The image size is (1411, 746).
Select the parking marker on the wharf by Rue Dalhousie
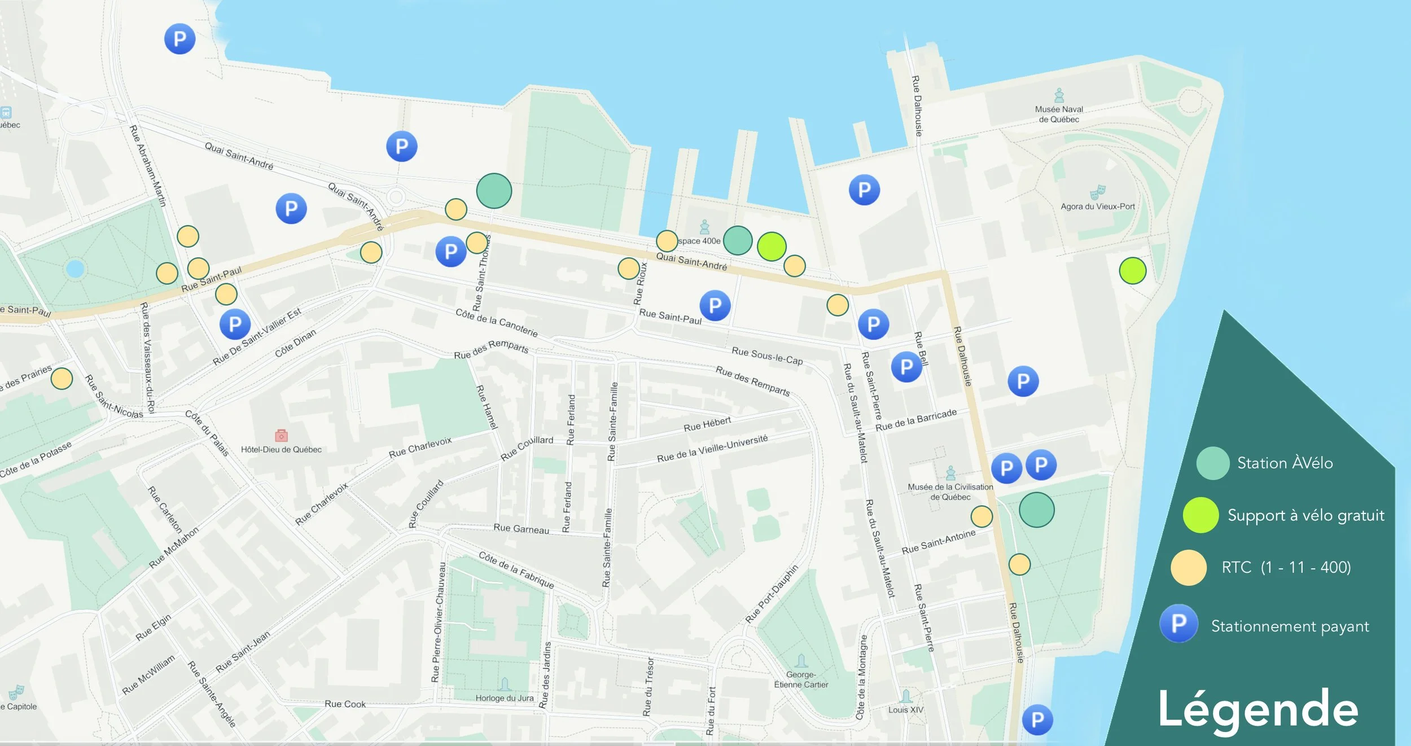point(864,190)
